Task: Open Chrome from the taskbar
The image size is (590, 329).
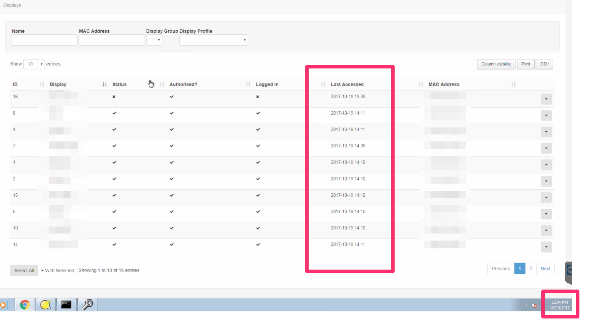Action: click(25, 305)
